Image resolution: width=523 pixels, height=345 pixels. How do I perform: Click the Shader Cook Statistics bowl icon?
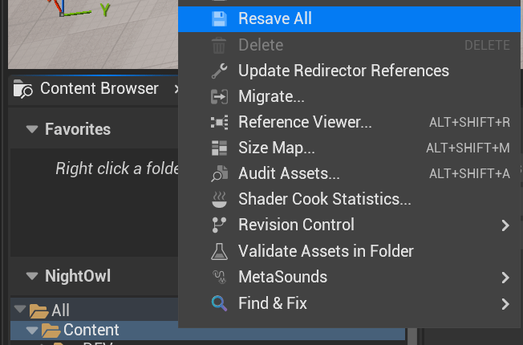tap(219, 199)
